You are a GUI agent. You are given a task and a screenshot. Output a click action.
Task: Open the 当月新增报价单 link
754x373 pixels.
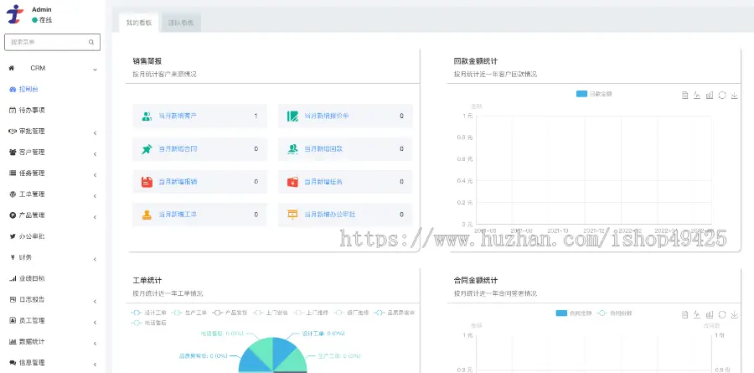click(326, 117)
